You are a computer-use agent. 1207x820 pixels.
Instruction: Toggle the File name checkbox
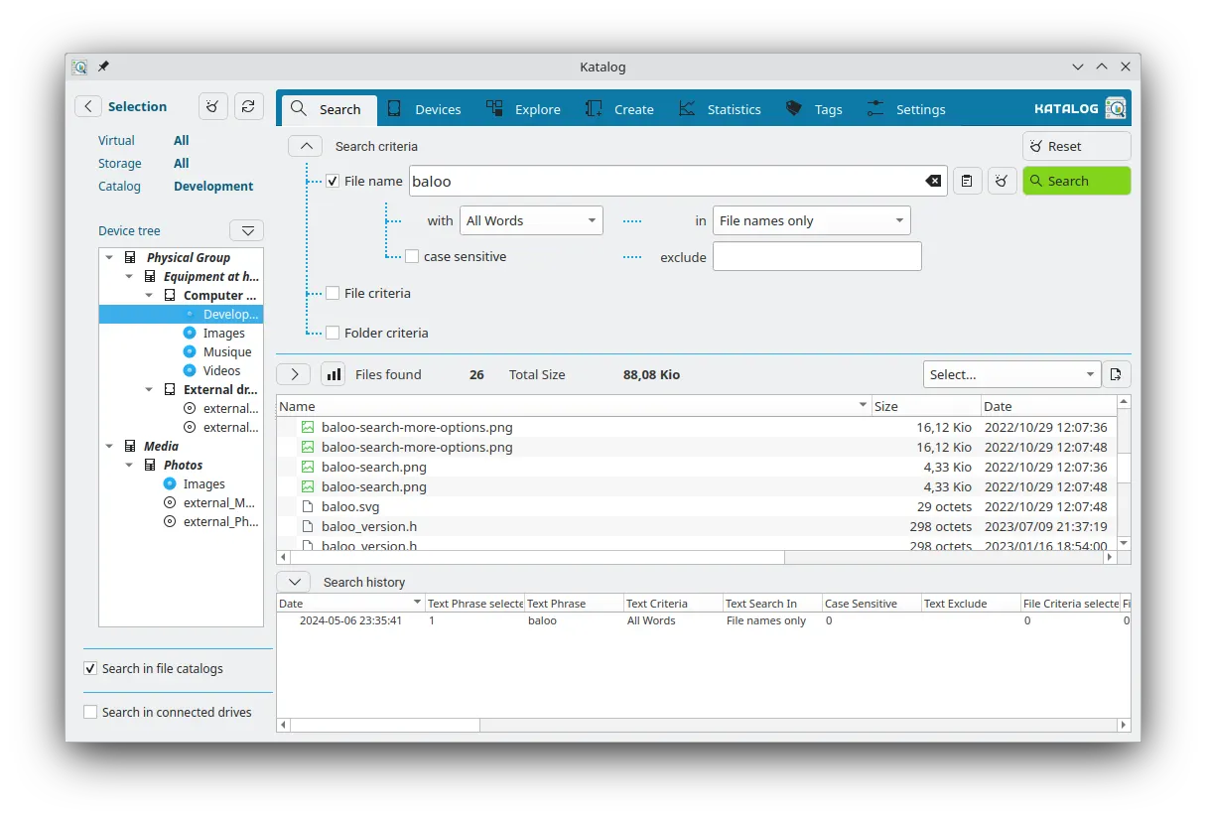[x=333, y=181]
